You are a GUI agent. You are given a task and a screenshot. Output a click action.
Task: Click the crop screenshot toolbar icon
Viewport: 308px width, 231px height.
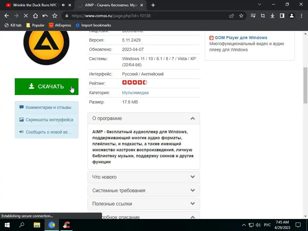(x=263, y=16)
